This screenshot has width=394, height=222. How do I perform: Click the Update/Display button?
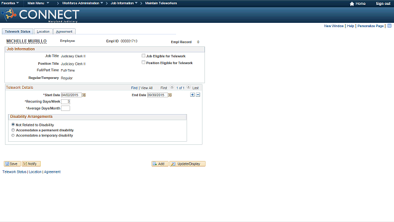[x=187, y=164]
